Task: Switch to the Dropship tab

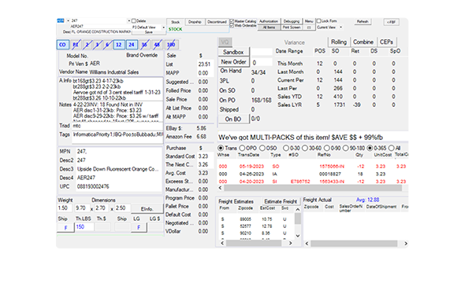Action: 195,22
